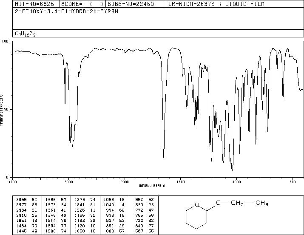Click the HIT-NO=6325 header cell

click(x=34, y=4)
